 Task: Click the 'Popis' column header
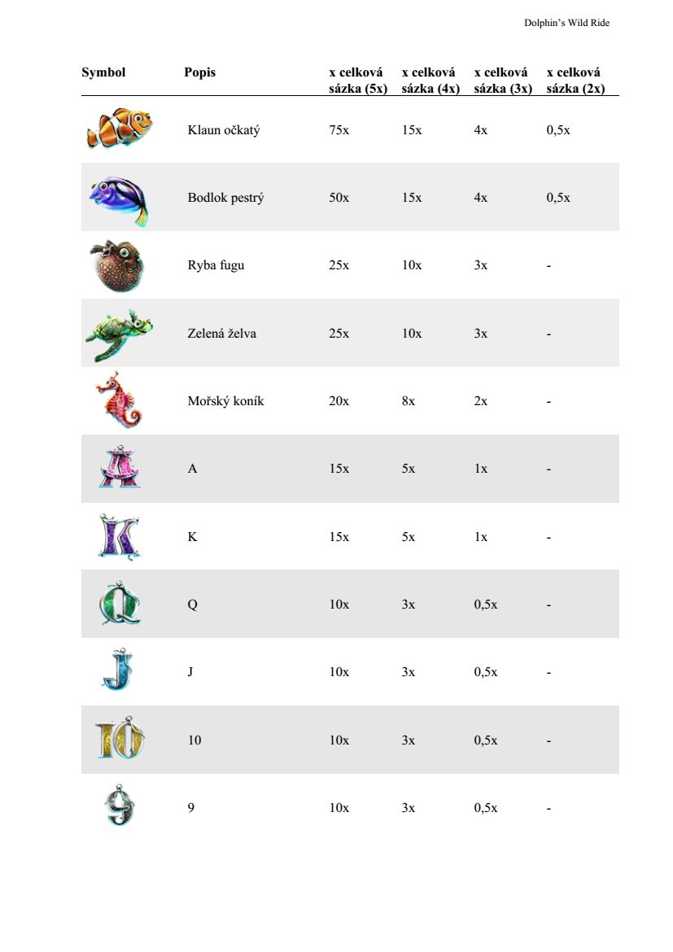[x=200, y=72]
